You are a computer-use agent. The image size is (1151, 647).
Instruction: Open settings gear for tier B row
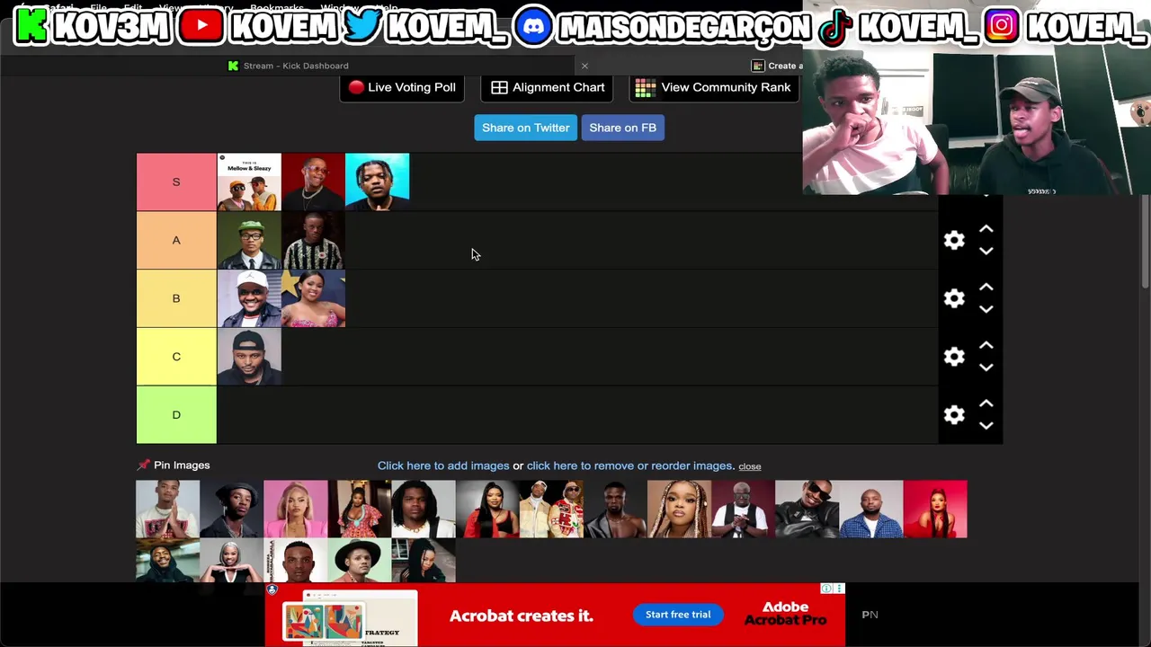pos(954,298)
